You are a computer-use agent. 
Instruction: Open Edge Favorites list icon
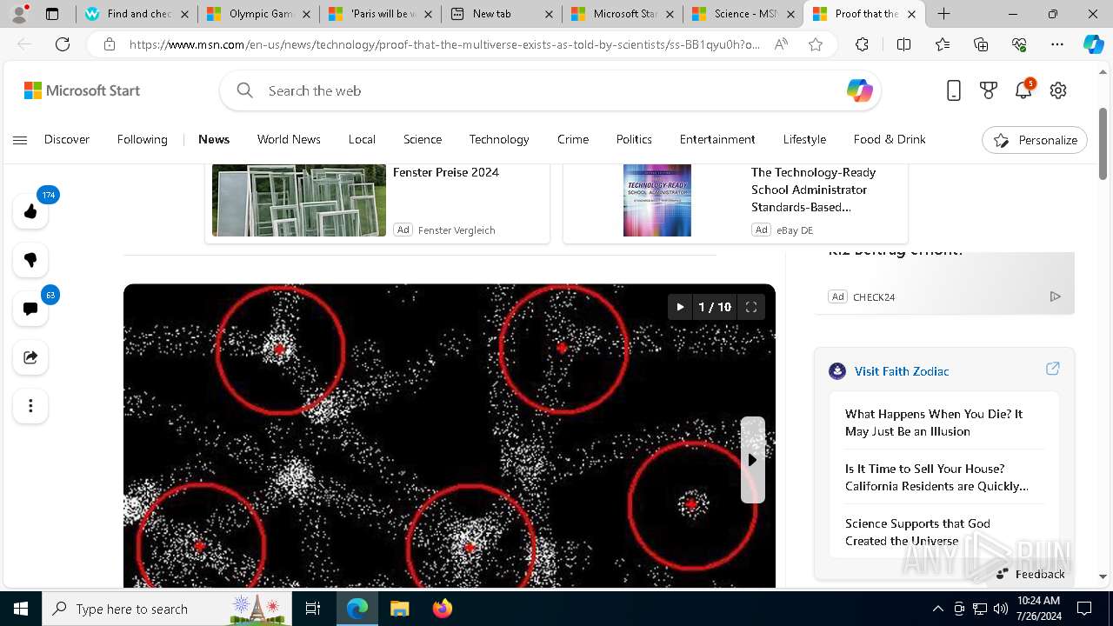(943, 44)
